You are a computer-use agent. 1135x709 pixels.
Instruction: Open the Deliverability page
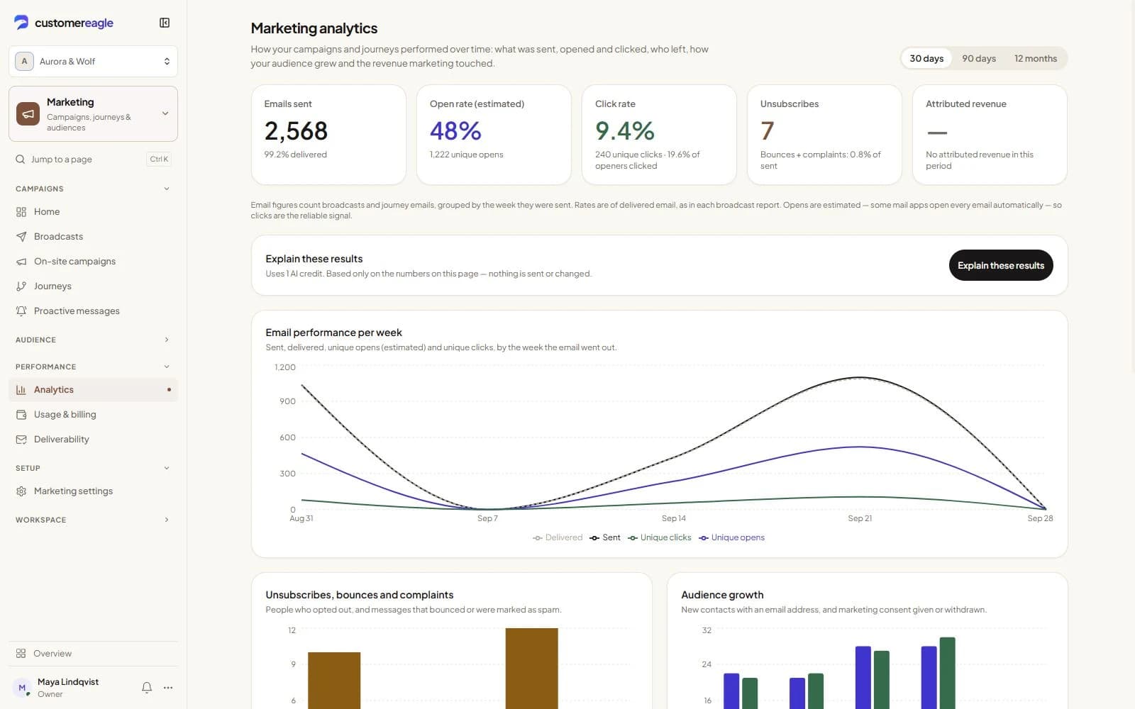click(x=93, y=440)
